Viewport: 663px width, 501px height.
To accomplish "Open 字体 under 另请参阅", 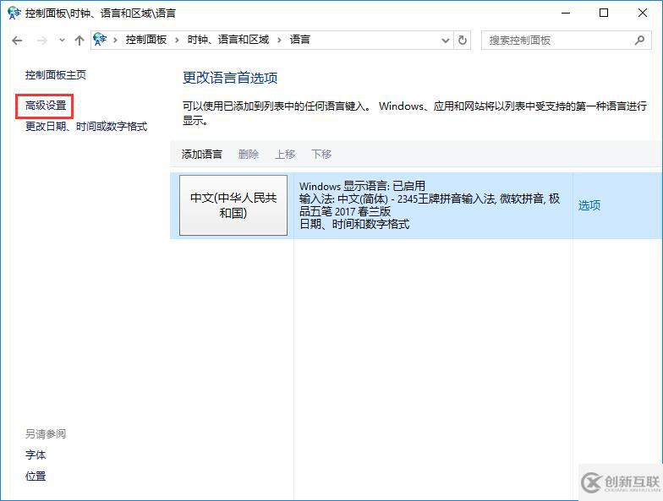I will (x=36, y=455).
